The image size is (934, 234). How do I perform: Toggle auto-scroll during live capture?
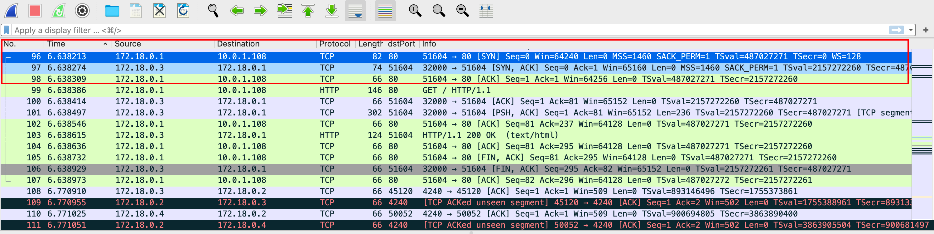[x=355, y=11]
